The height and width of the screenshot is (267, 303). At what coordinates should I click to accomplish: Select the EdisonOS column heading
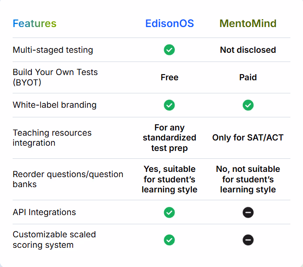click(x=169, y=24)
